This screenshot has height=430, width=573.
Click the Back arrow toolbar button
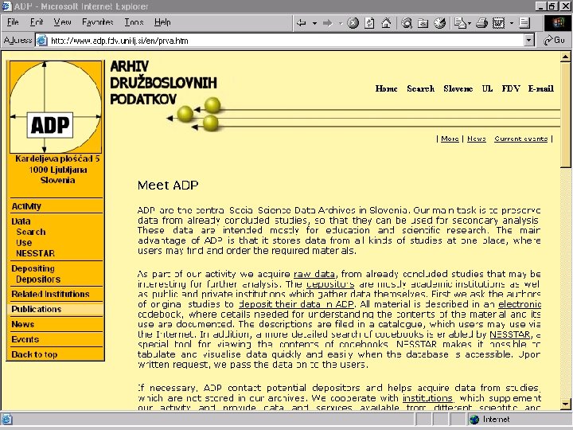[x=301, y=22]
